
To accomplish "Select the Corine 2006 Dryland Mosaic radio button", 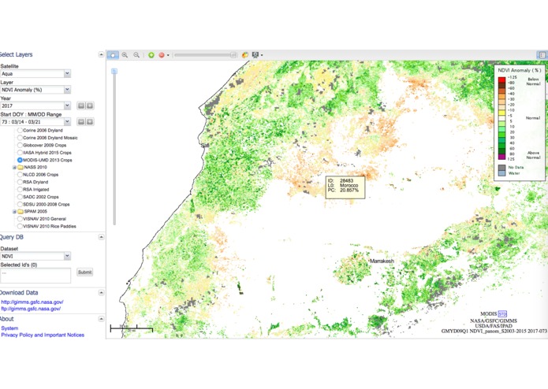I will click(20, 138).
